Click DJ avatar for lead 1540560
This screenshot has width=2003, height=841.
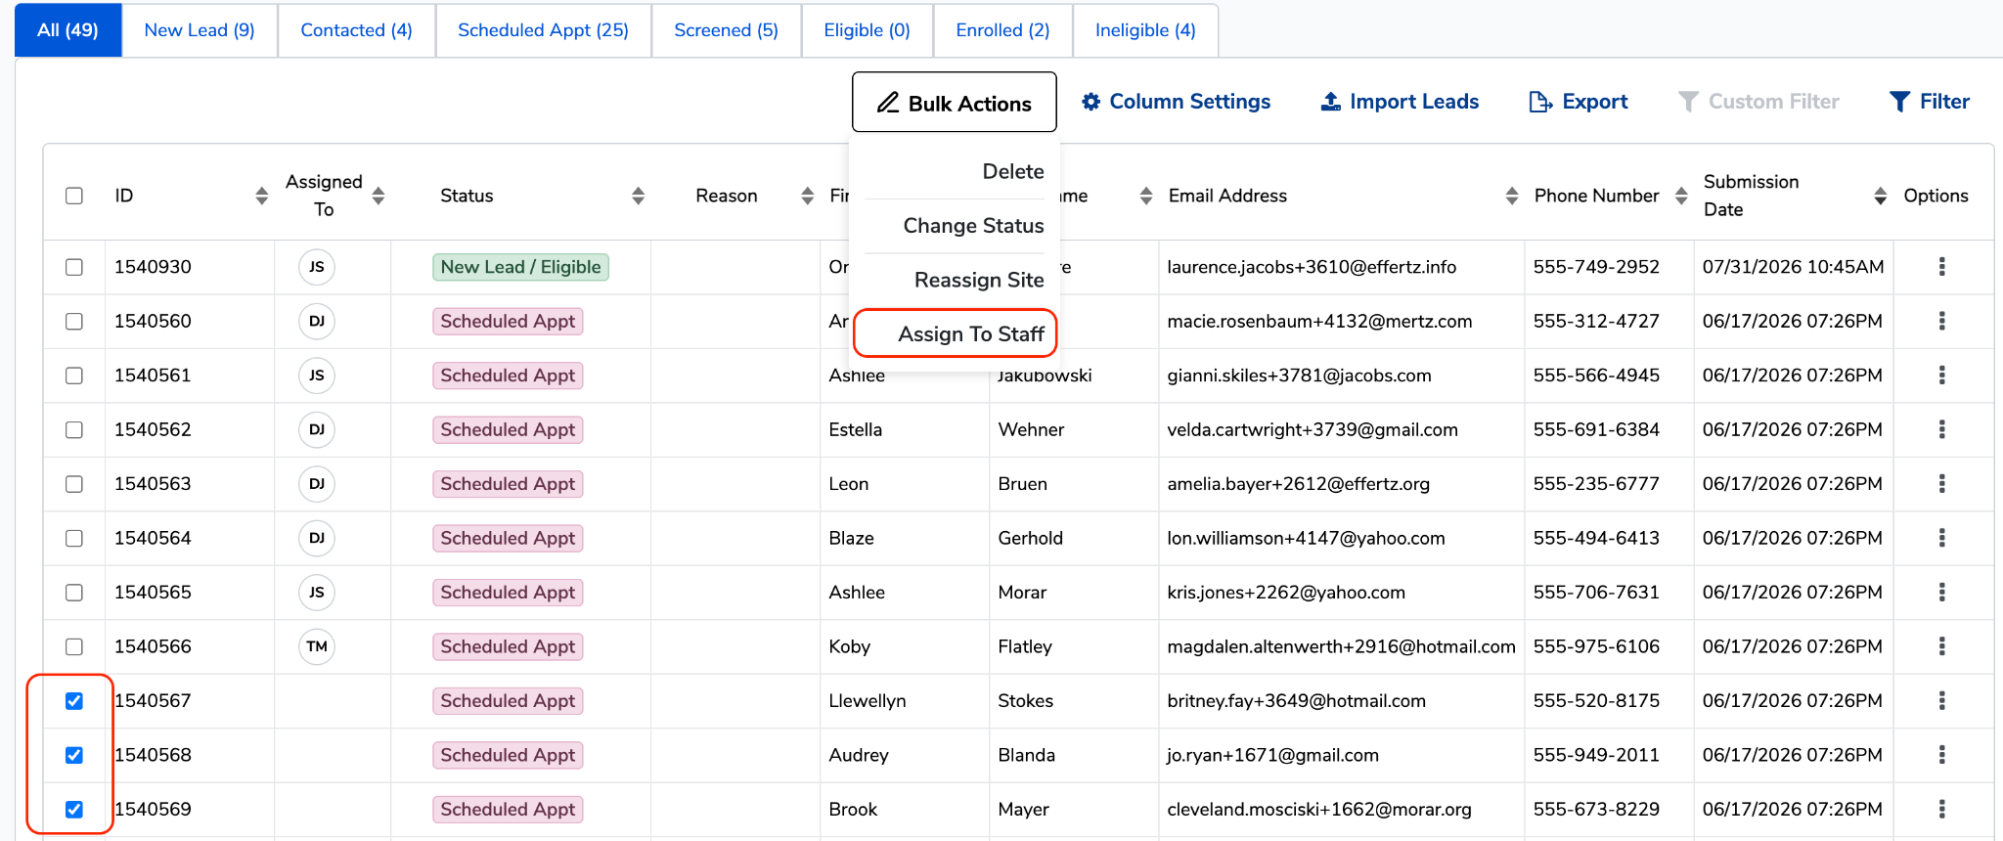[x=317, y=321]
